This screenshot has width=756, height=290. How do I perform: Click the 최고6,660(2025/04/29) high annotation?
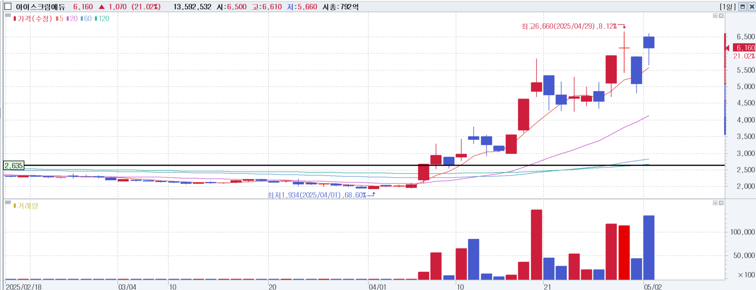tap(573, 26)
